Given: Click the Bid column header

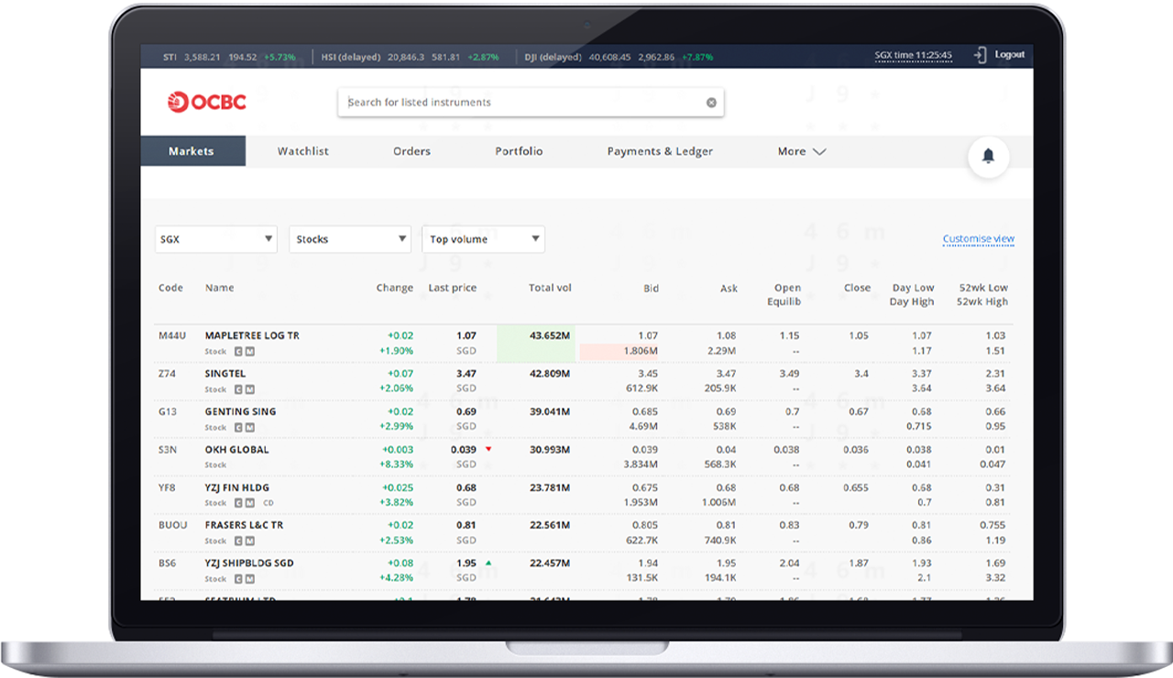Looking at the screenshot, I should coord(651,289).
